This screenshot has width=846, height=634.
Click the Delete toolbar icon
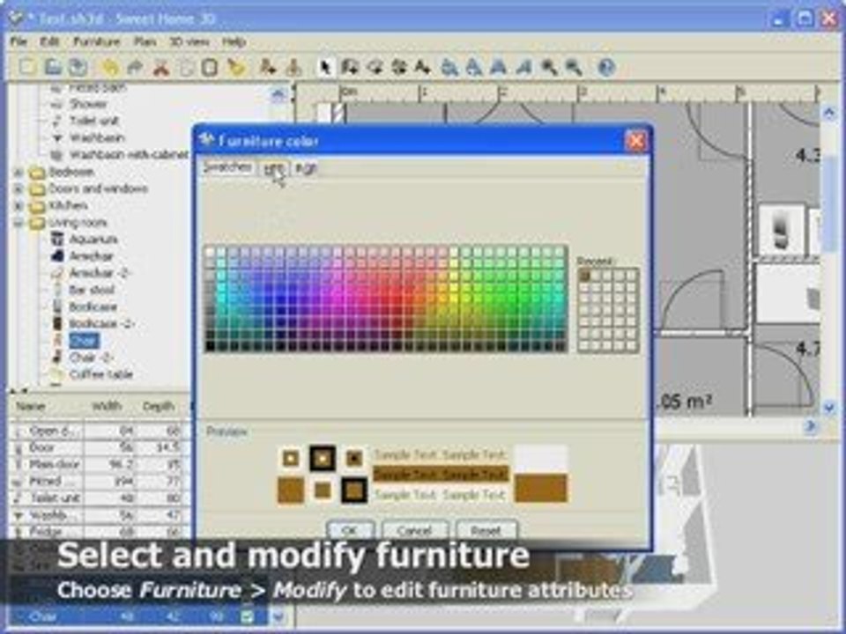coord(236,68)
